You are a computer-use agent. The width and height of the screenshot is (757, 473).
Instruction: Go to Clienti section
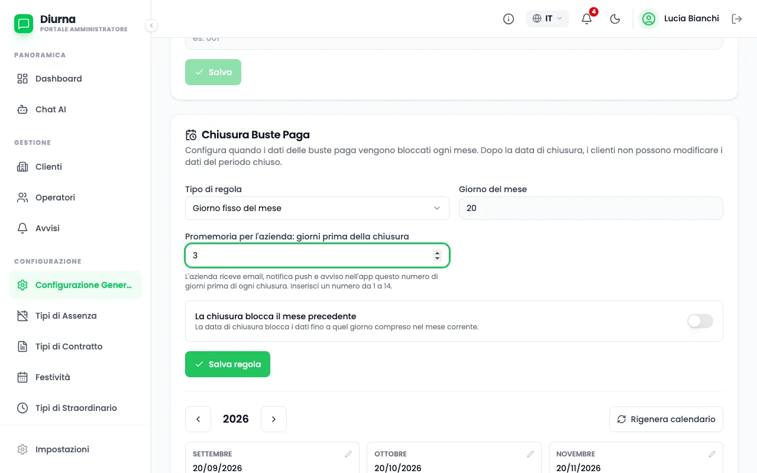(76, 167)
